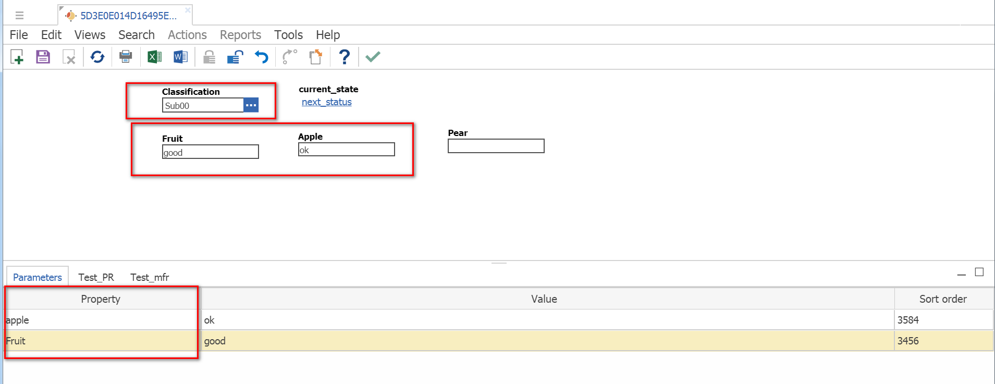Click the value cell reading good
The width and height of the screenshot is (995, 384).
point(548,341)
